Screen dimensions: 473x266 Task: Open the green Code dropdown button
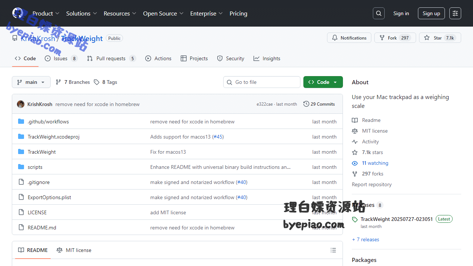[323, 82]
